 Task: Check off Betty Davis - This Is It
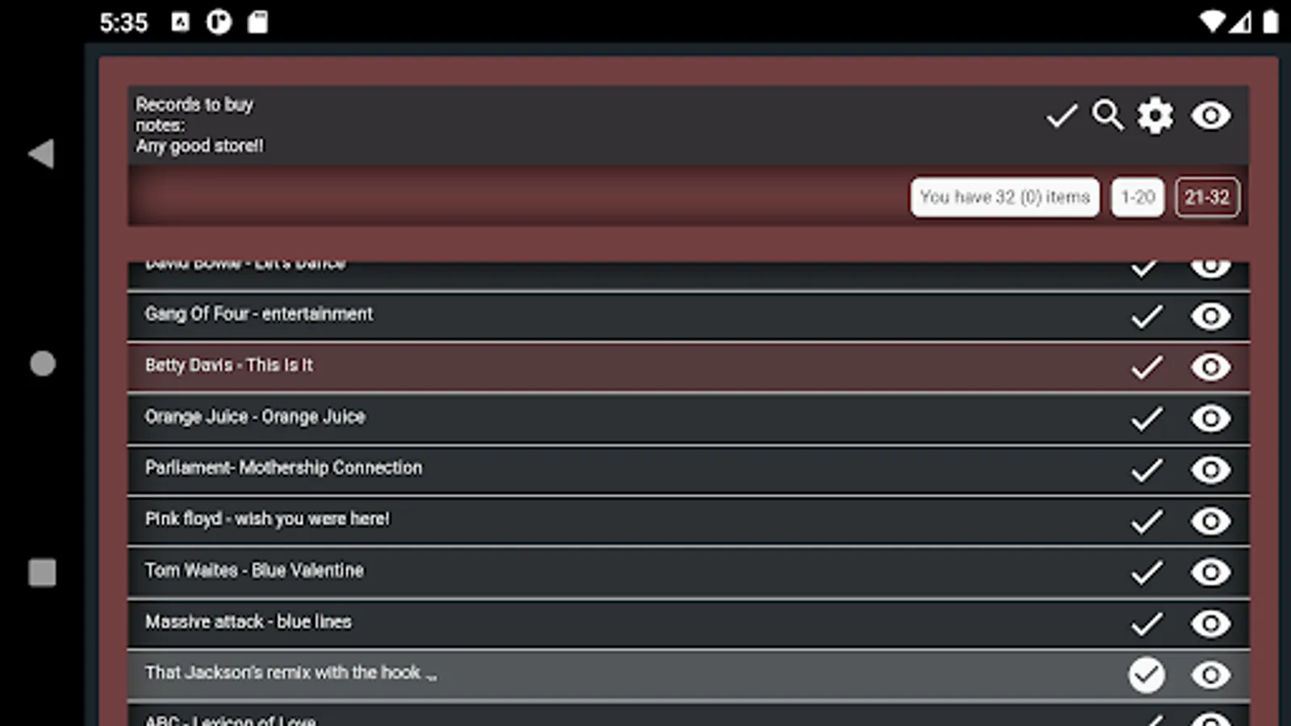coord(1147,367)
